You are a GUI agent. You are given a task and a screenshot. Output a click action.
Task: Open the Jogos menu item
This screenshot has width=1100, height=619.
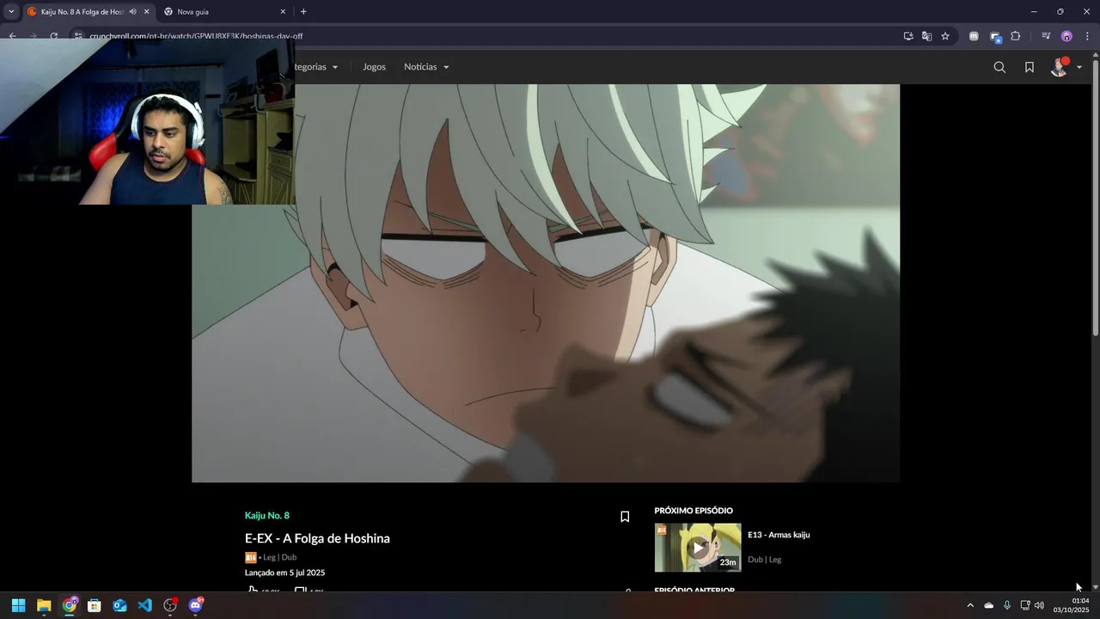pos(374,67)
